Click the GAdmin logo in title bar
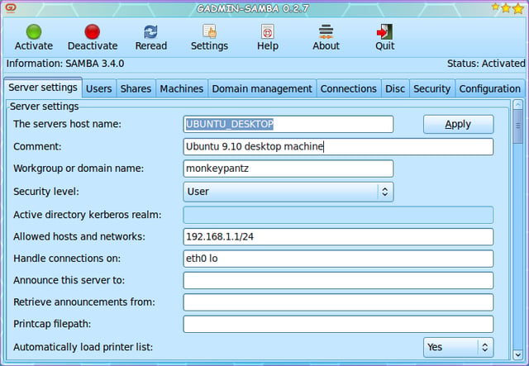Image resolution: width=529 pixels, height=366 pixels. [11, 7]
